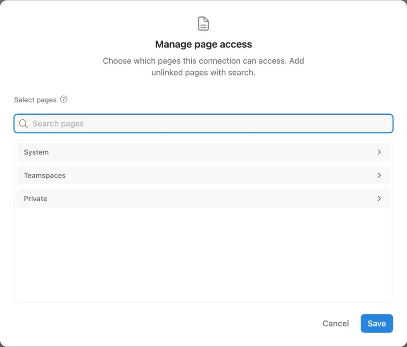Image resolution: width=407 pixels, height=347 pixels.
Task: Focus the Search pages input field
Action: pos(203,123)
